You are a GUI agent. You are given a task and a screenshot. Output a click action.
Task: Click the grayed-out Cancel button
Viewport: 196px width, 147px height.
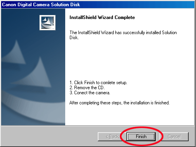[x=174, y=137]
